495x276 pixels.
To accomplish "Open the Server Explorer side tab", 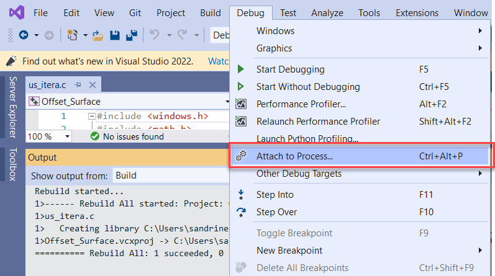I will pyautogui.click(x=12, y=107).
